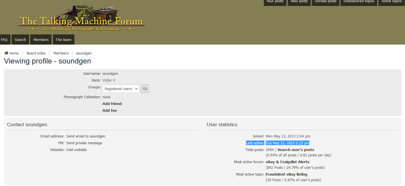Click Add foe link

coord(110,111)
